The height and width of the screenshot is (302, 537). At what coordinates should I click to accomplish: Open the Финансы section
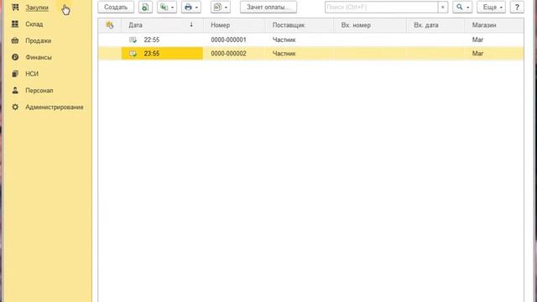tap(39, 57)
